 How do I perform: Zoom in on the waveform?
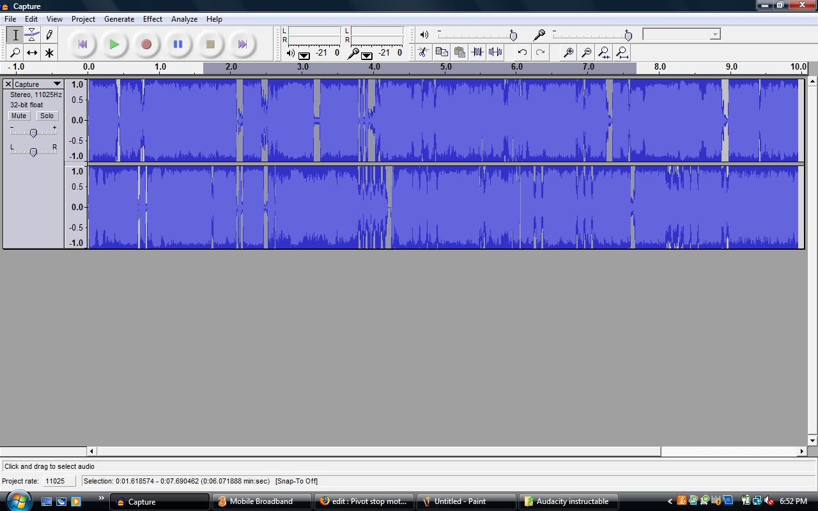(567, 52)
